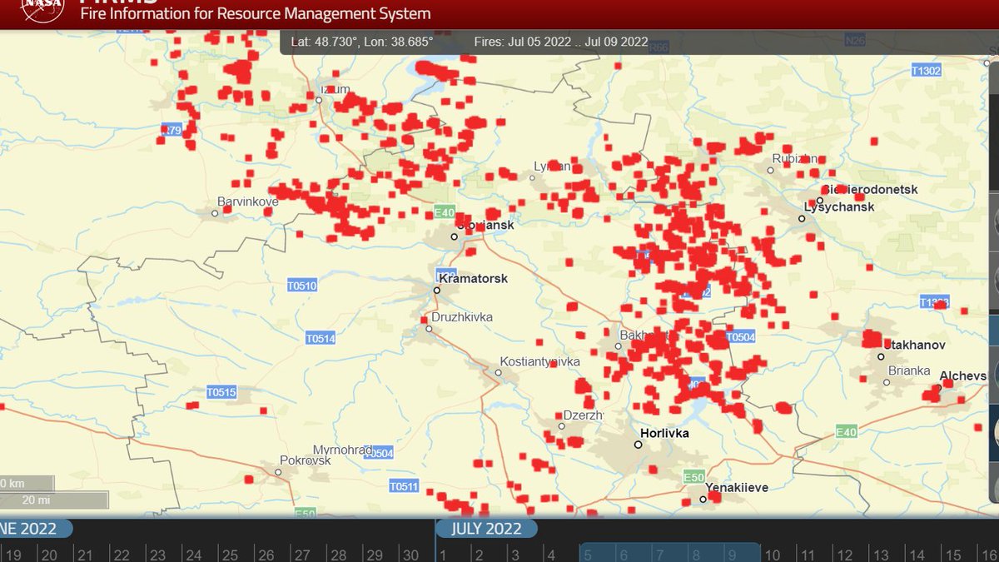Click the Izium city marker dot
999x562 pixels.
pyautogui.click(x=318, y=100)
